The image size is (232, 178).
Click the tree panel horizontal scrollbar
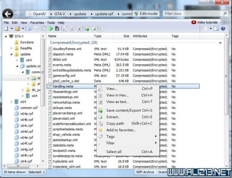[x=18, y=166]
